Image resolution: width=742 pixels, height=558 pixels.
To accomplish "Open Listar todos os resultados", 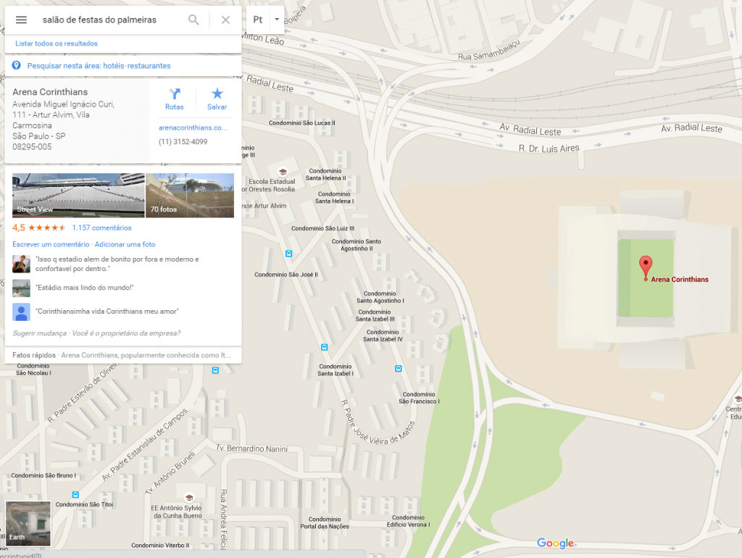I will click(x=57, y=43).
